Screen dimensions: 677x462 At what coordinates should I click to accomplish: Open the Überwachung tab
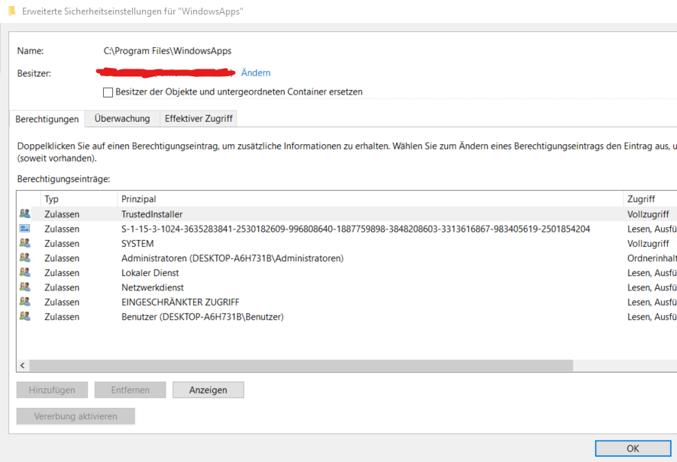point(122,119)
